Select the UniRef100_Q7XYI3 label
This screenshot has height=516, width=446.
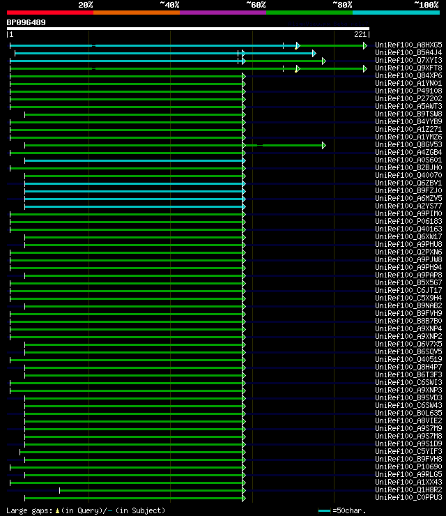(x=408, y=60)
